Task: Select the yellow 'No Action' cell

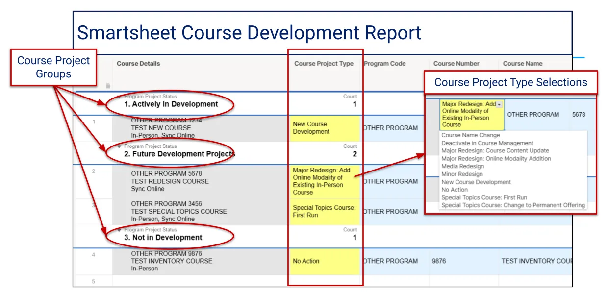Action: click(x=325, y=261)
